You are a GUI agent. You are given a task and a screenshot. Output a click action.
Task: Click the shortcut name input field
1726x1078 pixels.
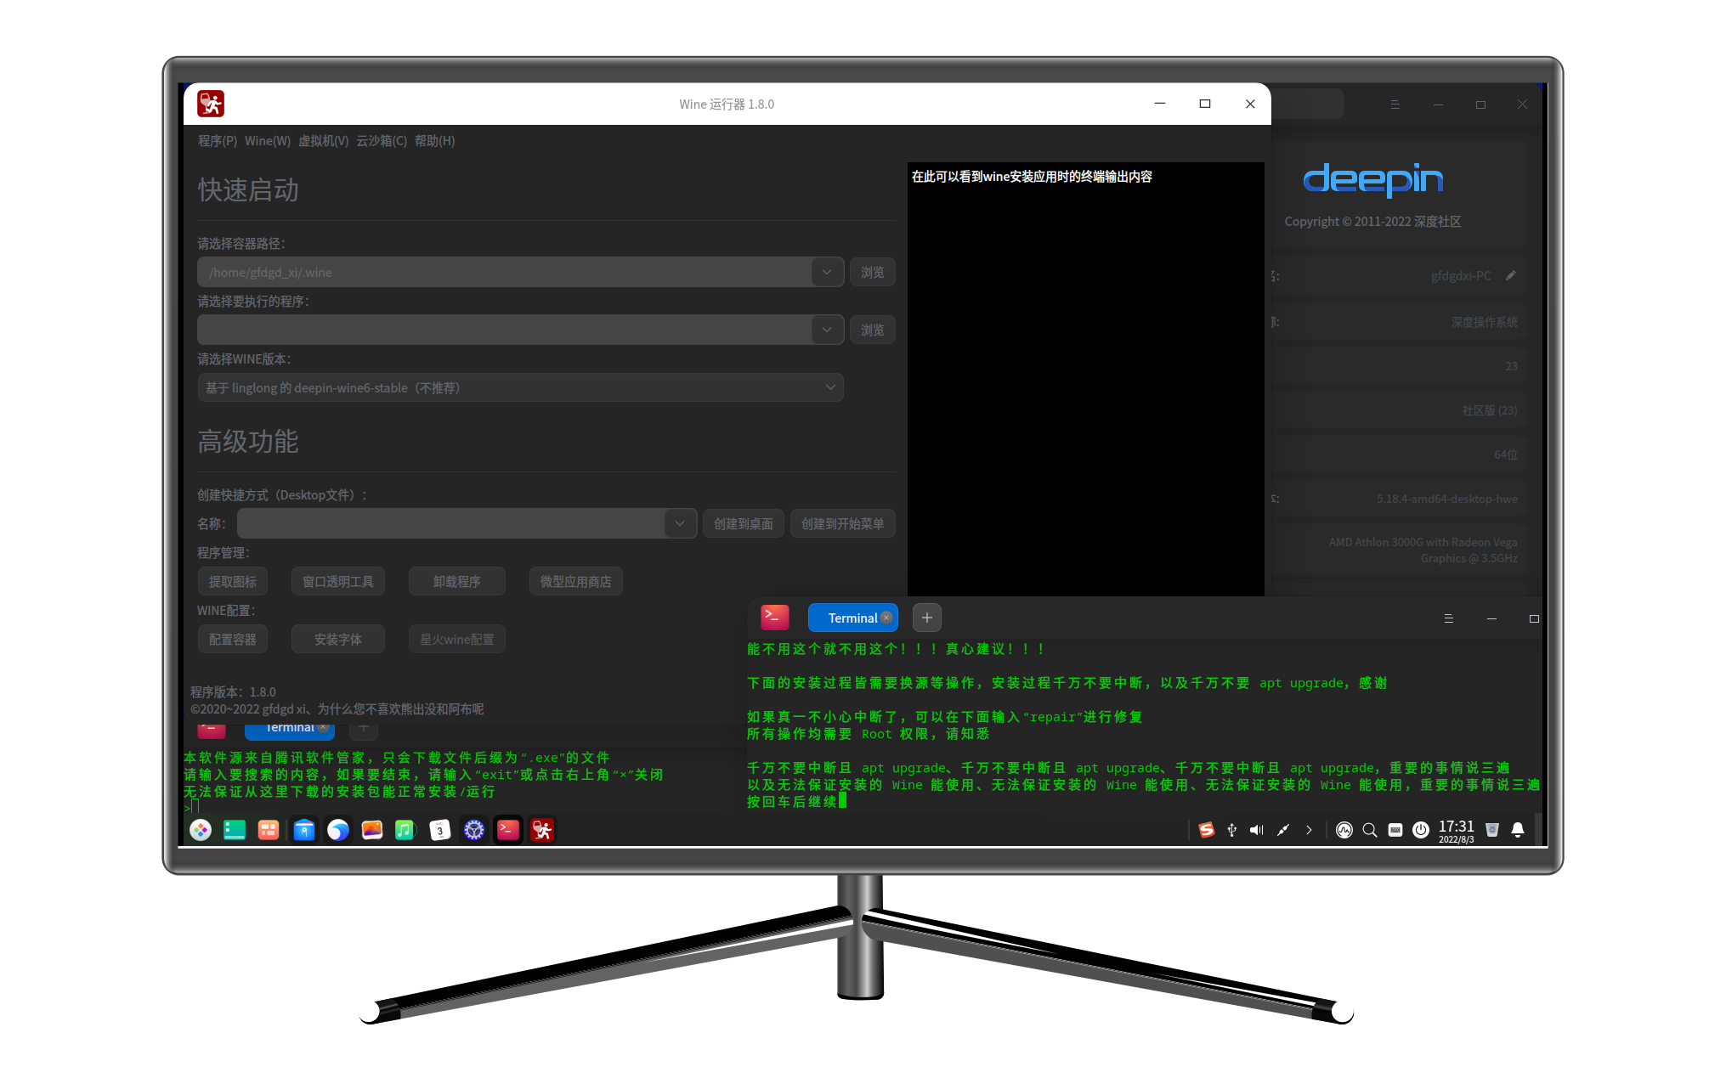point(451,523)
